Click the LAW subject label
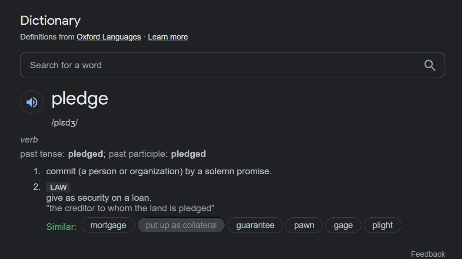The height and width of the screenshot is (259, 462). click(x=58, y=187)
